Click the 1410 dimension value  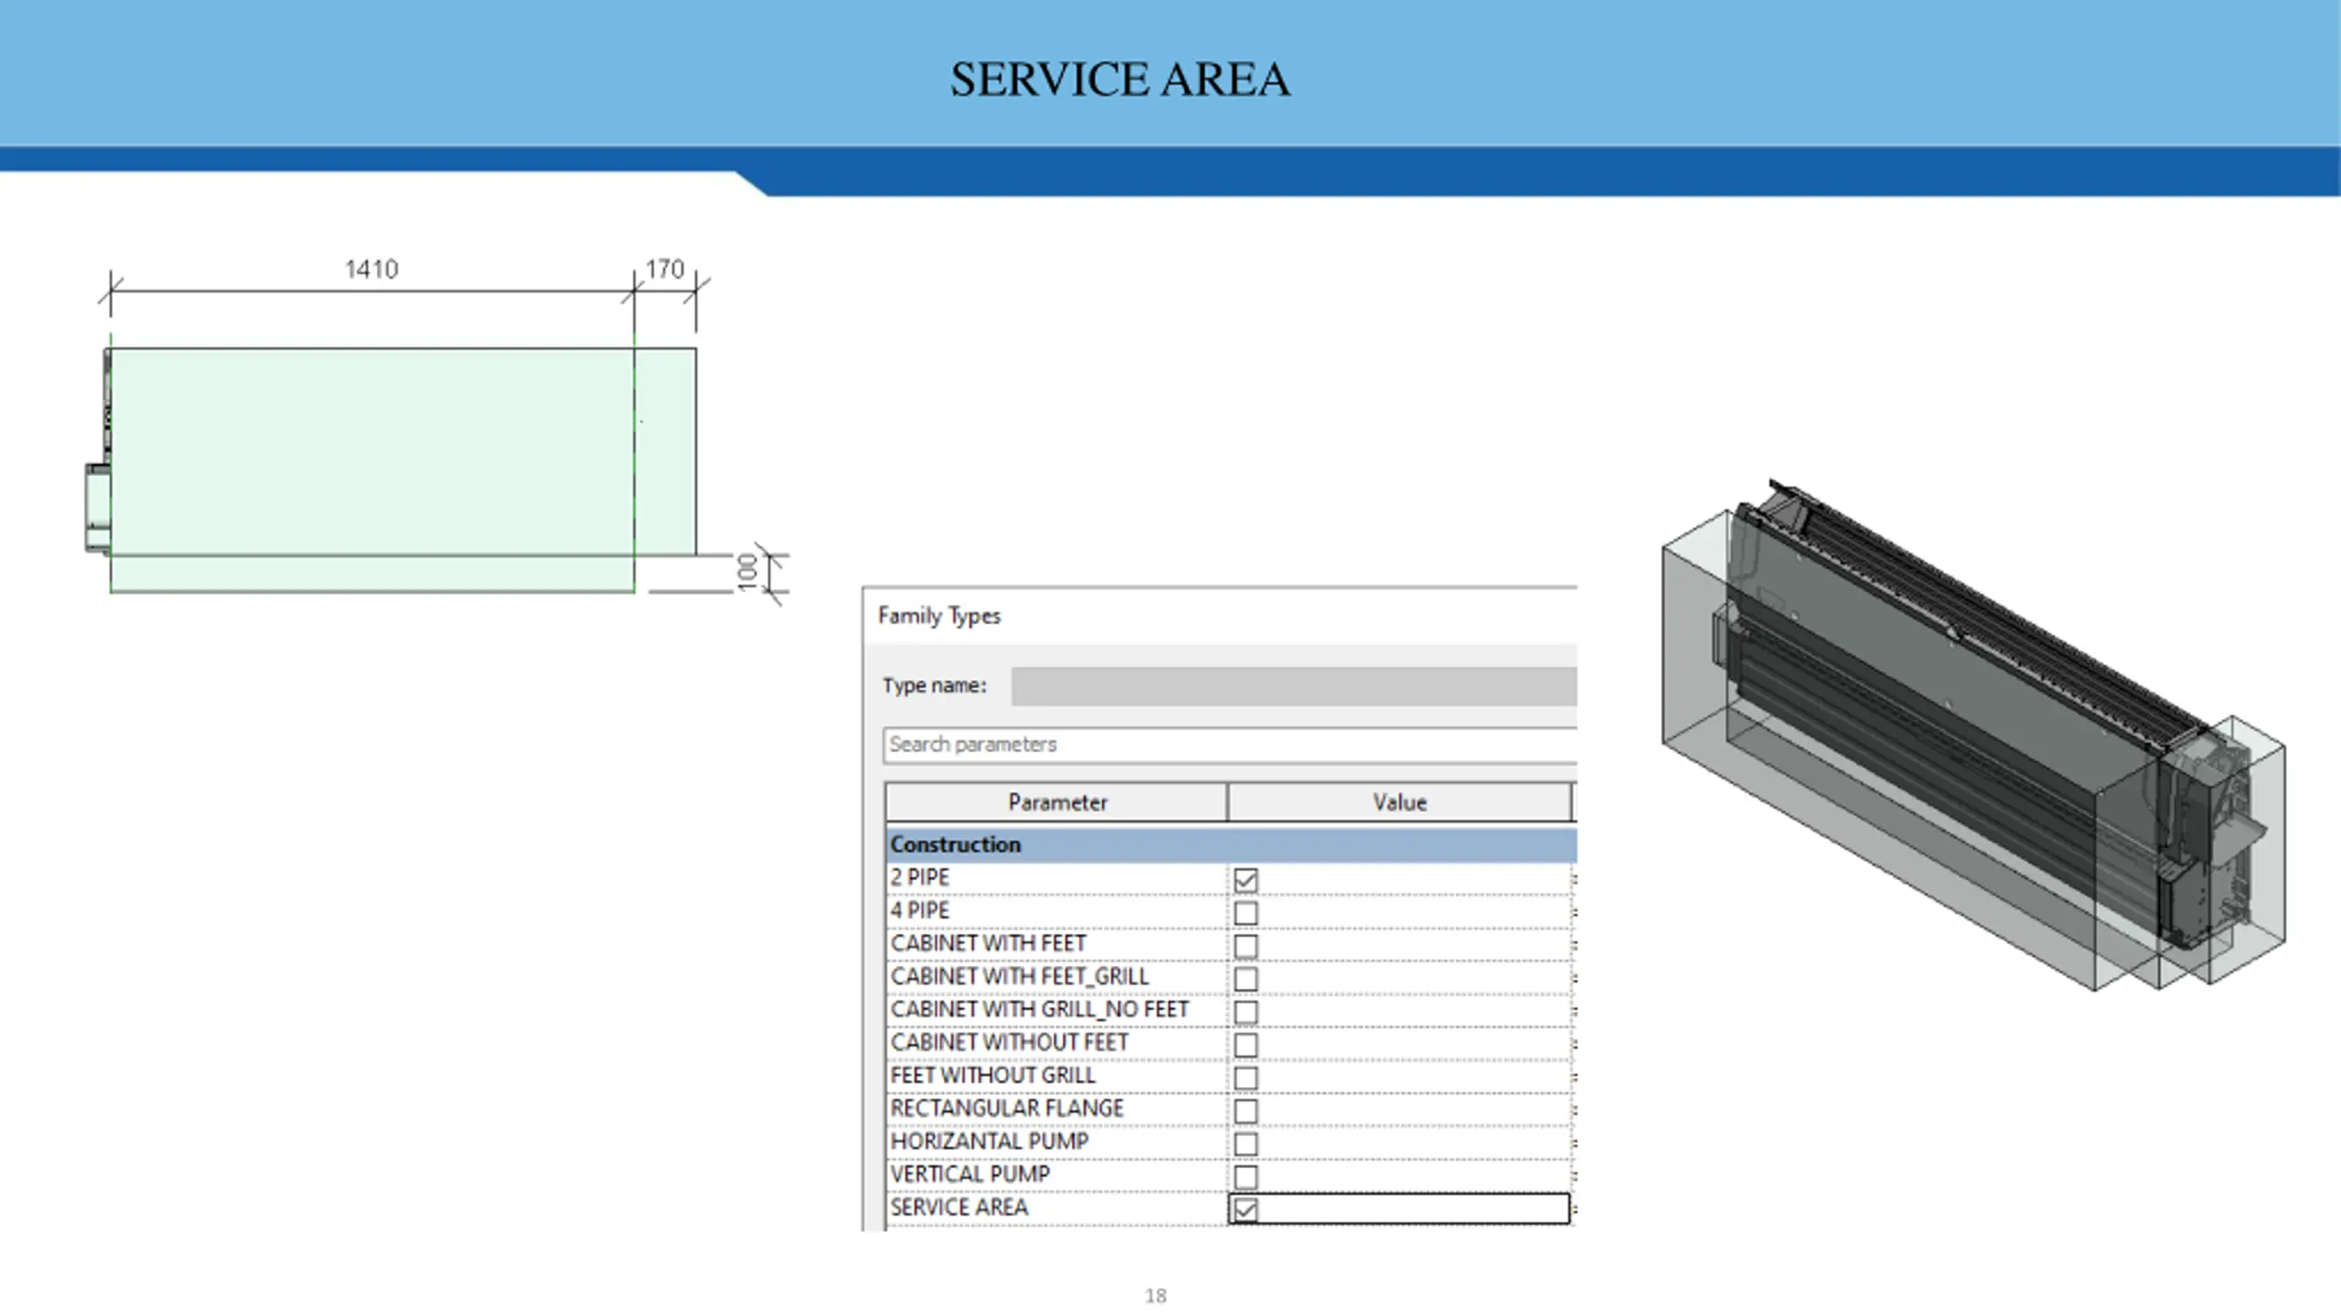371,269
